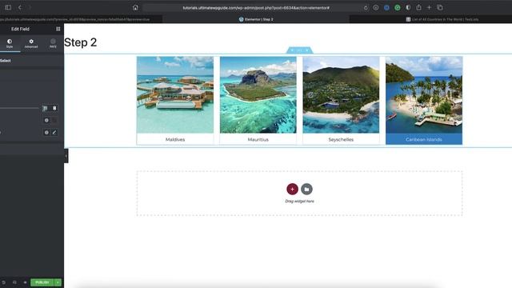
Task: Toggle the browser sidebar icon
Action: 8,7
